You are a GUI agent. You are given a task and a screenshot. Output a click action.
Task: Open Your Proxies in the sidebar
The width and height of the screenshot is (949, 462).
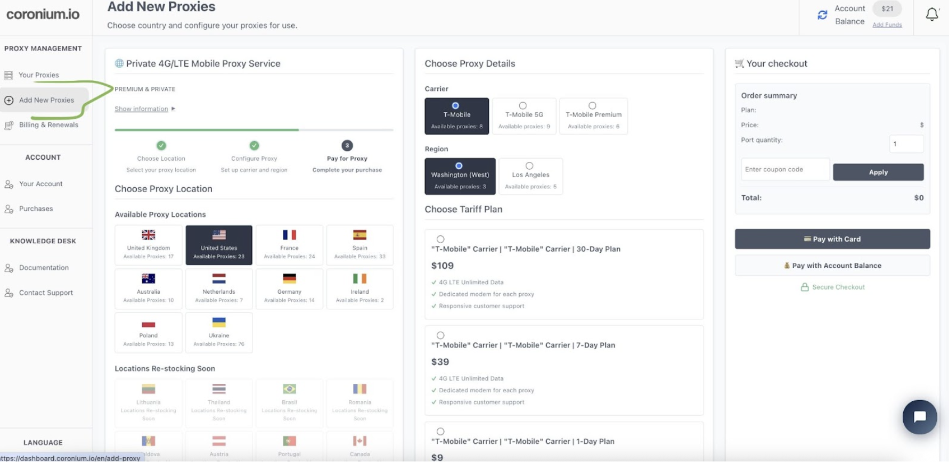(x=38, y=75)
